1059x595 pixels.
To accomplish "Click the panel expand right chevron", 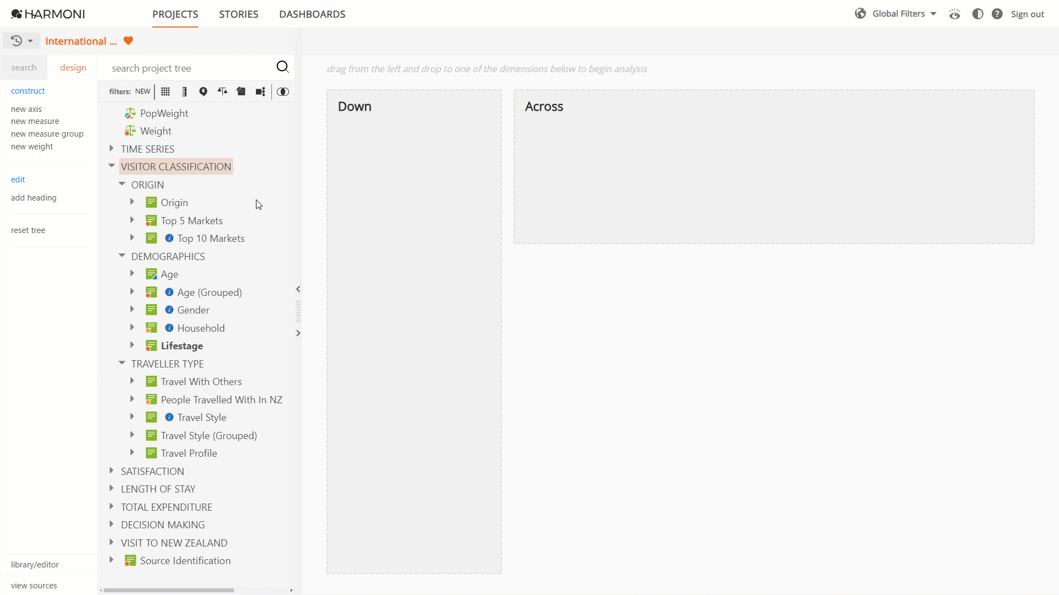I will coord(298,333).
